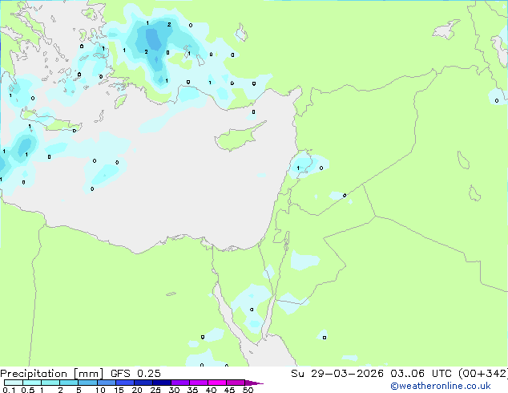Pick the legend swatch between 30 and 35
Screen dimensions: 508x393
click(179, 383)
